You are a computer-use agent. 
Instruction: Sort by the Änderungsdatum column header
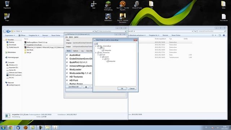click(x=160, y=39)
